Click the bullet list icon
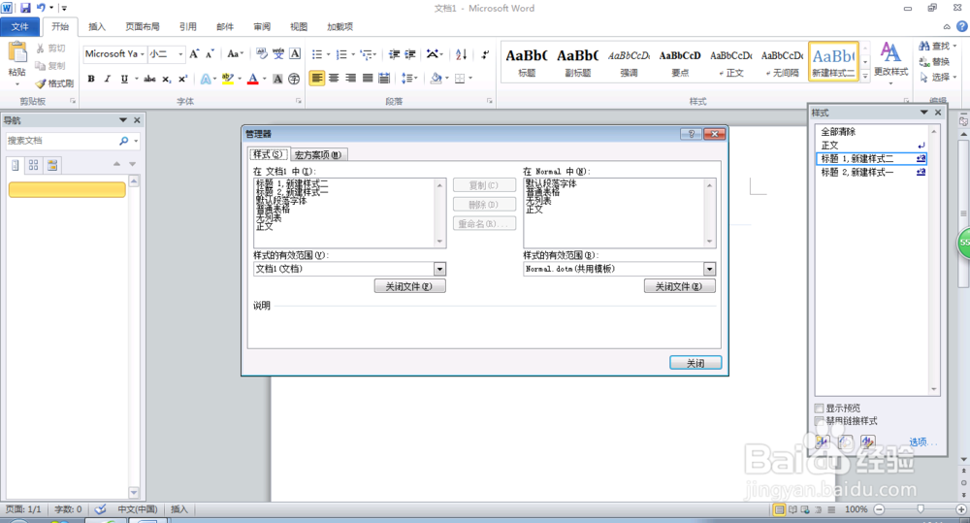The width and height of the screenshot is (970, 523). click(x=317, y=54)
